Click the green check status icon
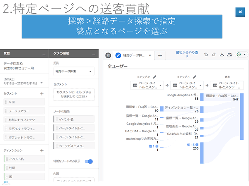 [239, 55]
